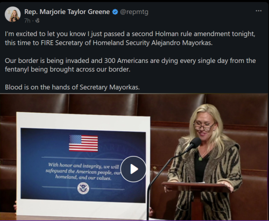
Task: Click the word FIRE in the post text
Action: click(x=47, y=43)
